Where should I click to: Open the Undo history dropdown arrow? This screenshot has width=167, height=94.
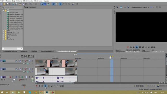point(33,4)
